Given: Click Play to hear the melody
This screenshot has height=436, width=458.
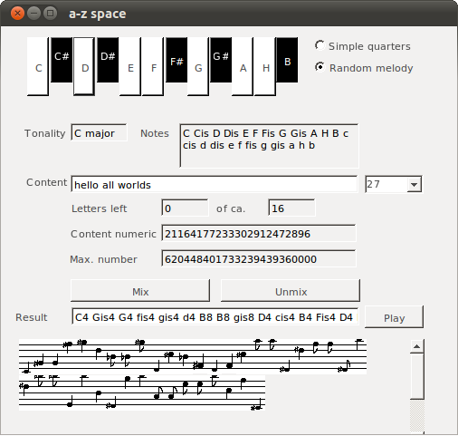Looking at the screenshot, I should [394, 317].
